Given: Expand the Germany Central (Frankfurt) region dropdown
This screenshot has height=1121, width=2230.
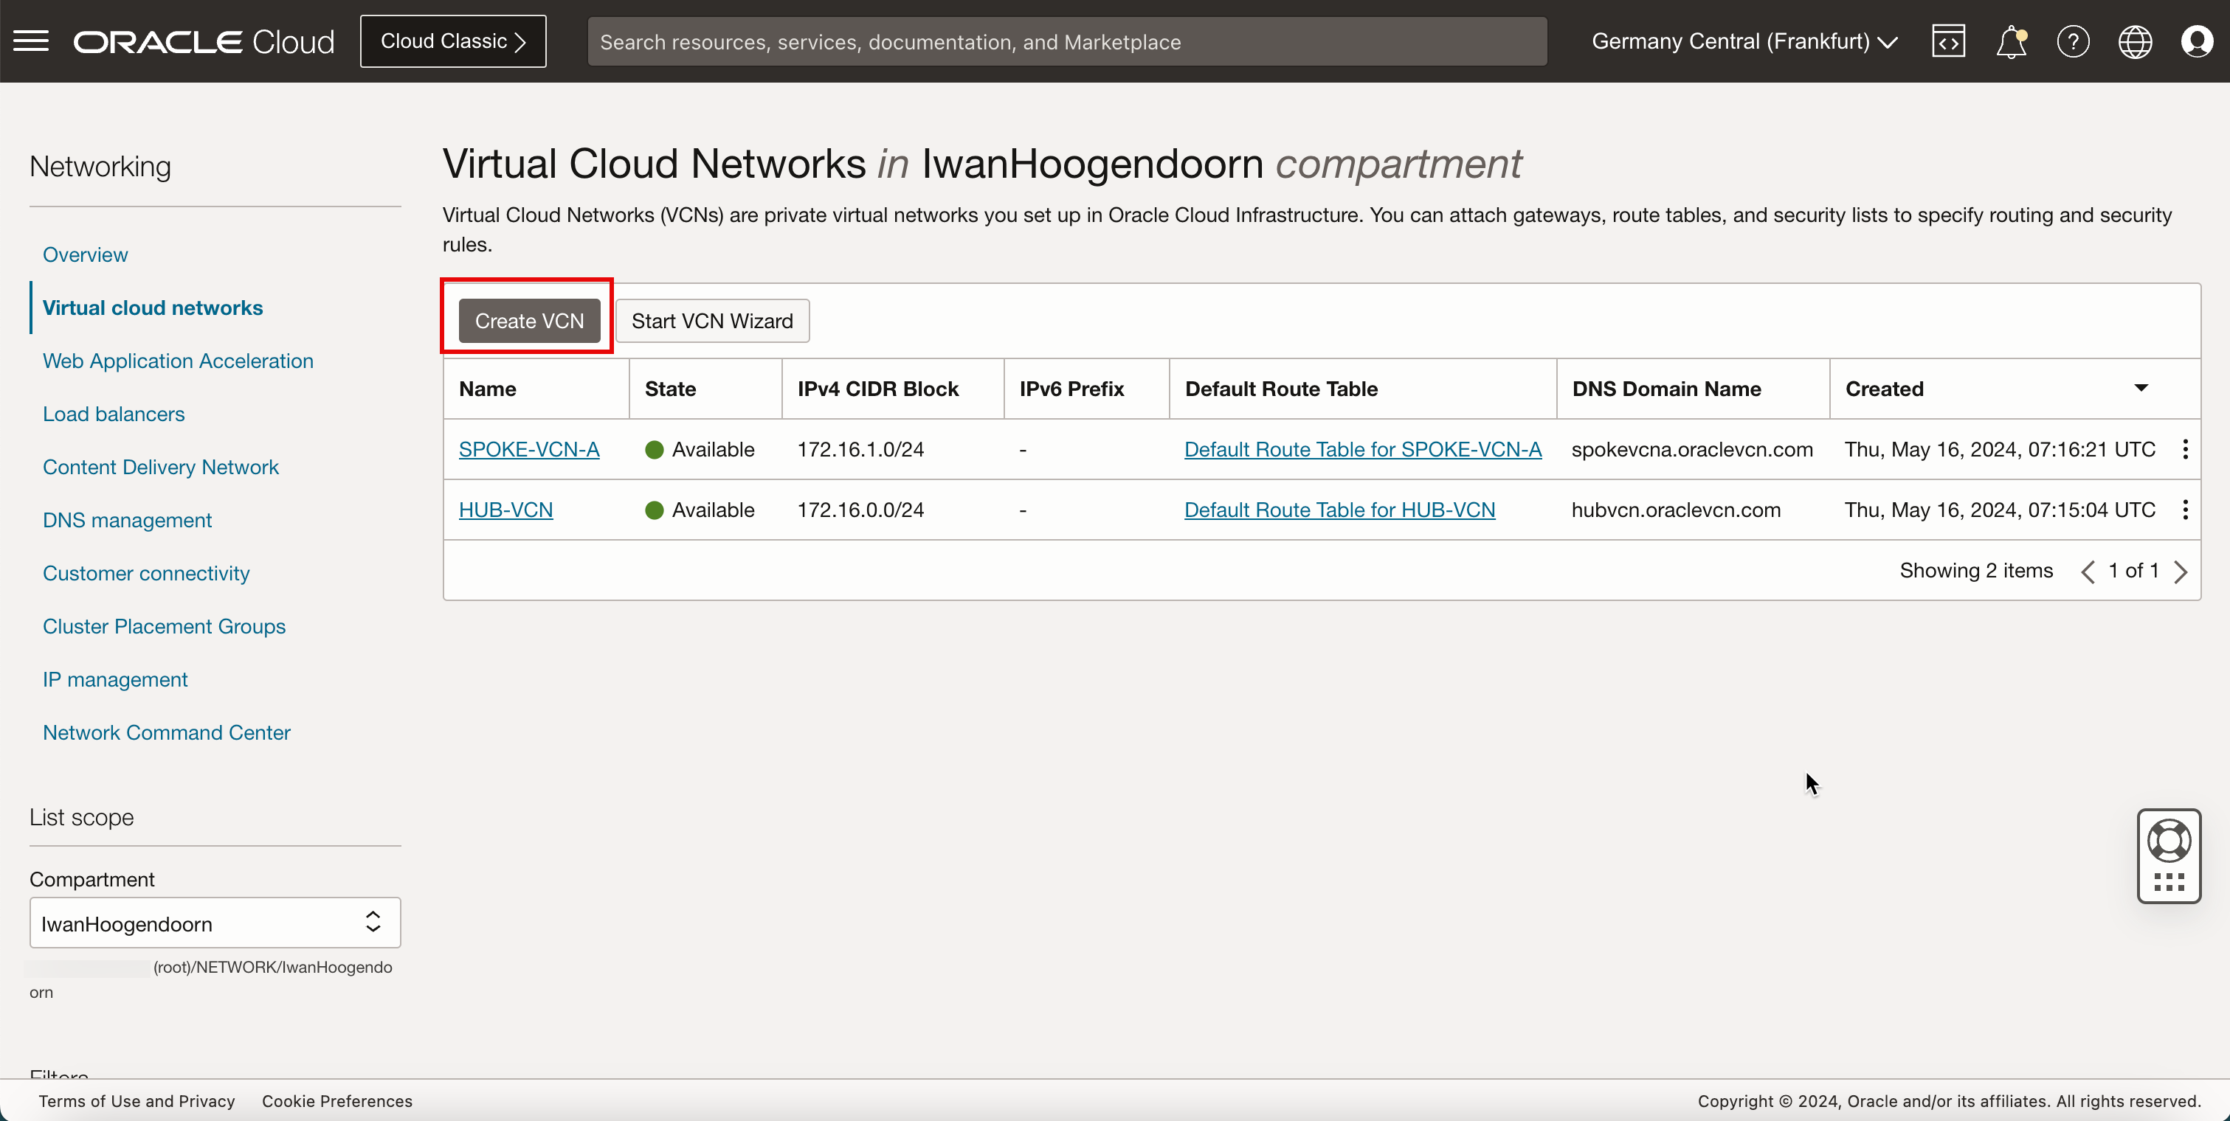Looking at the screenshot, I should point(1744,41).
